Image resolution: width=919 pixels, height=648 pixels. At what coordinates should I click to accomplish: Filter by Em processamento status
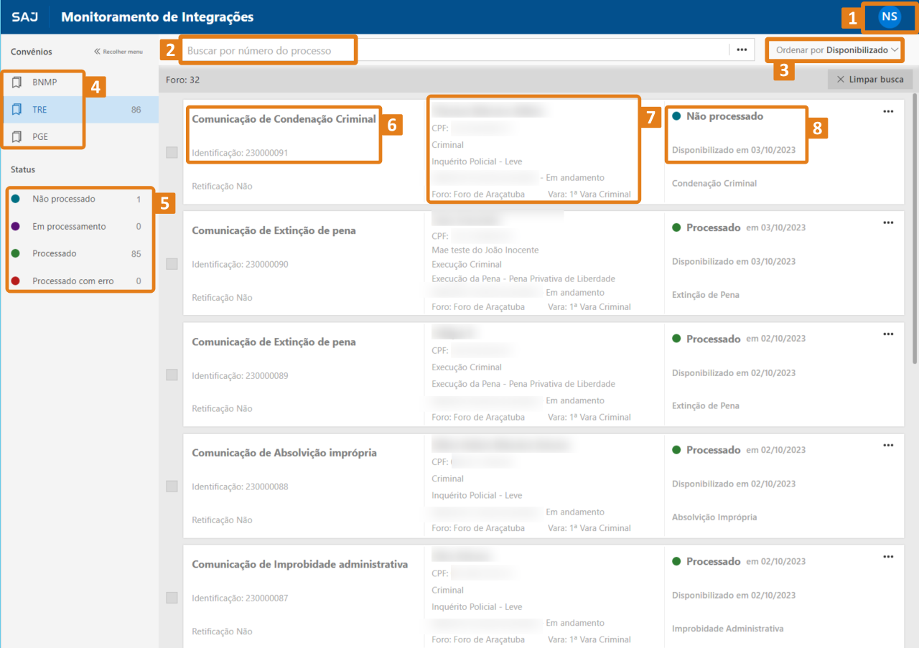tap(79, 226)
